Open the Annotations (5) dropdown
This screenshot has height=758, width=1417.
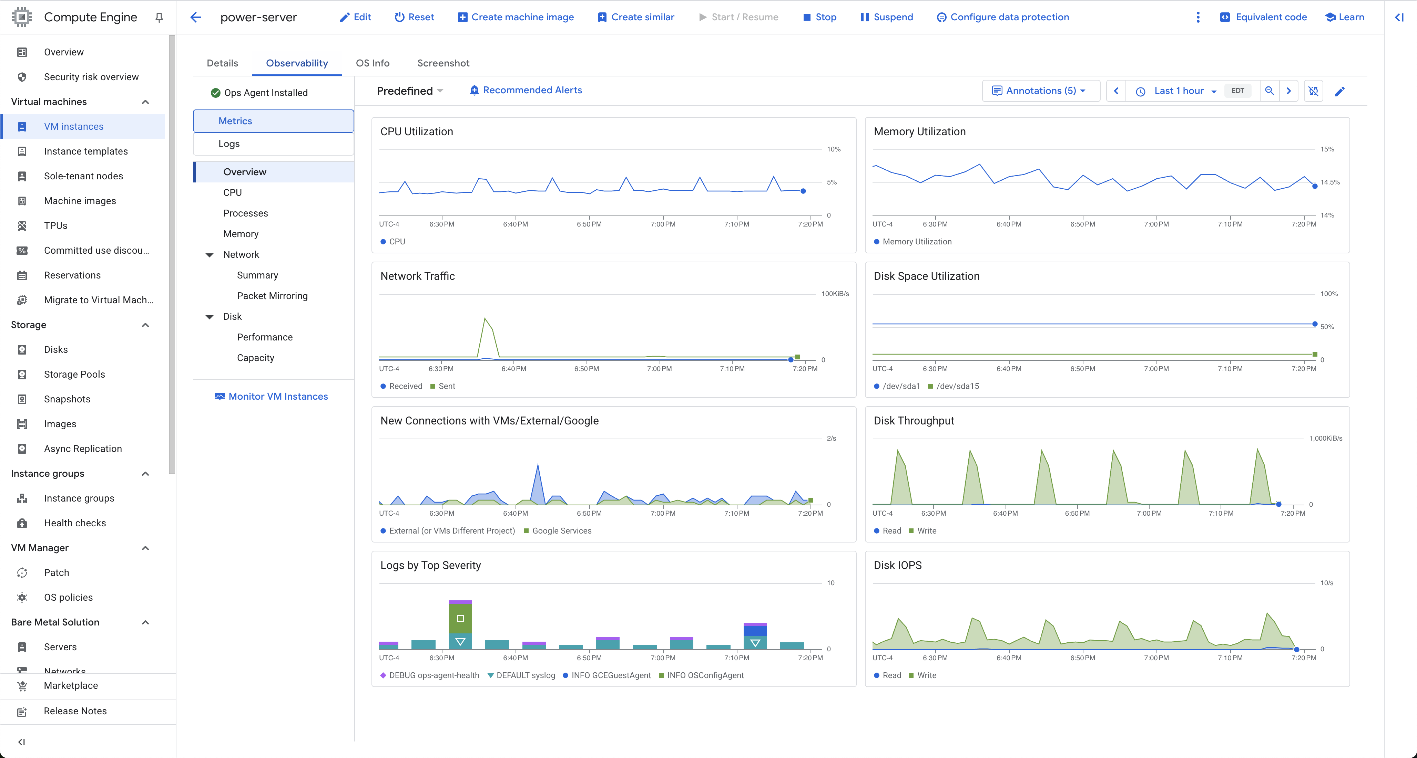click(1039, 91)
